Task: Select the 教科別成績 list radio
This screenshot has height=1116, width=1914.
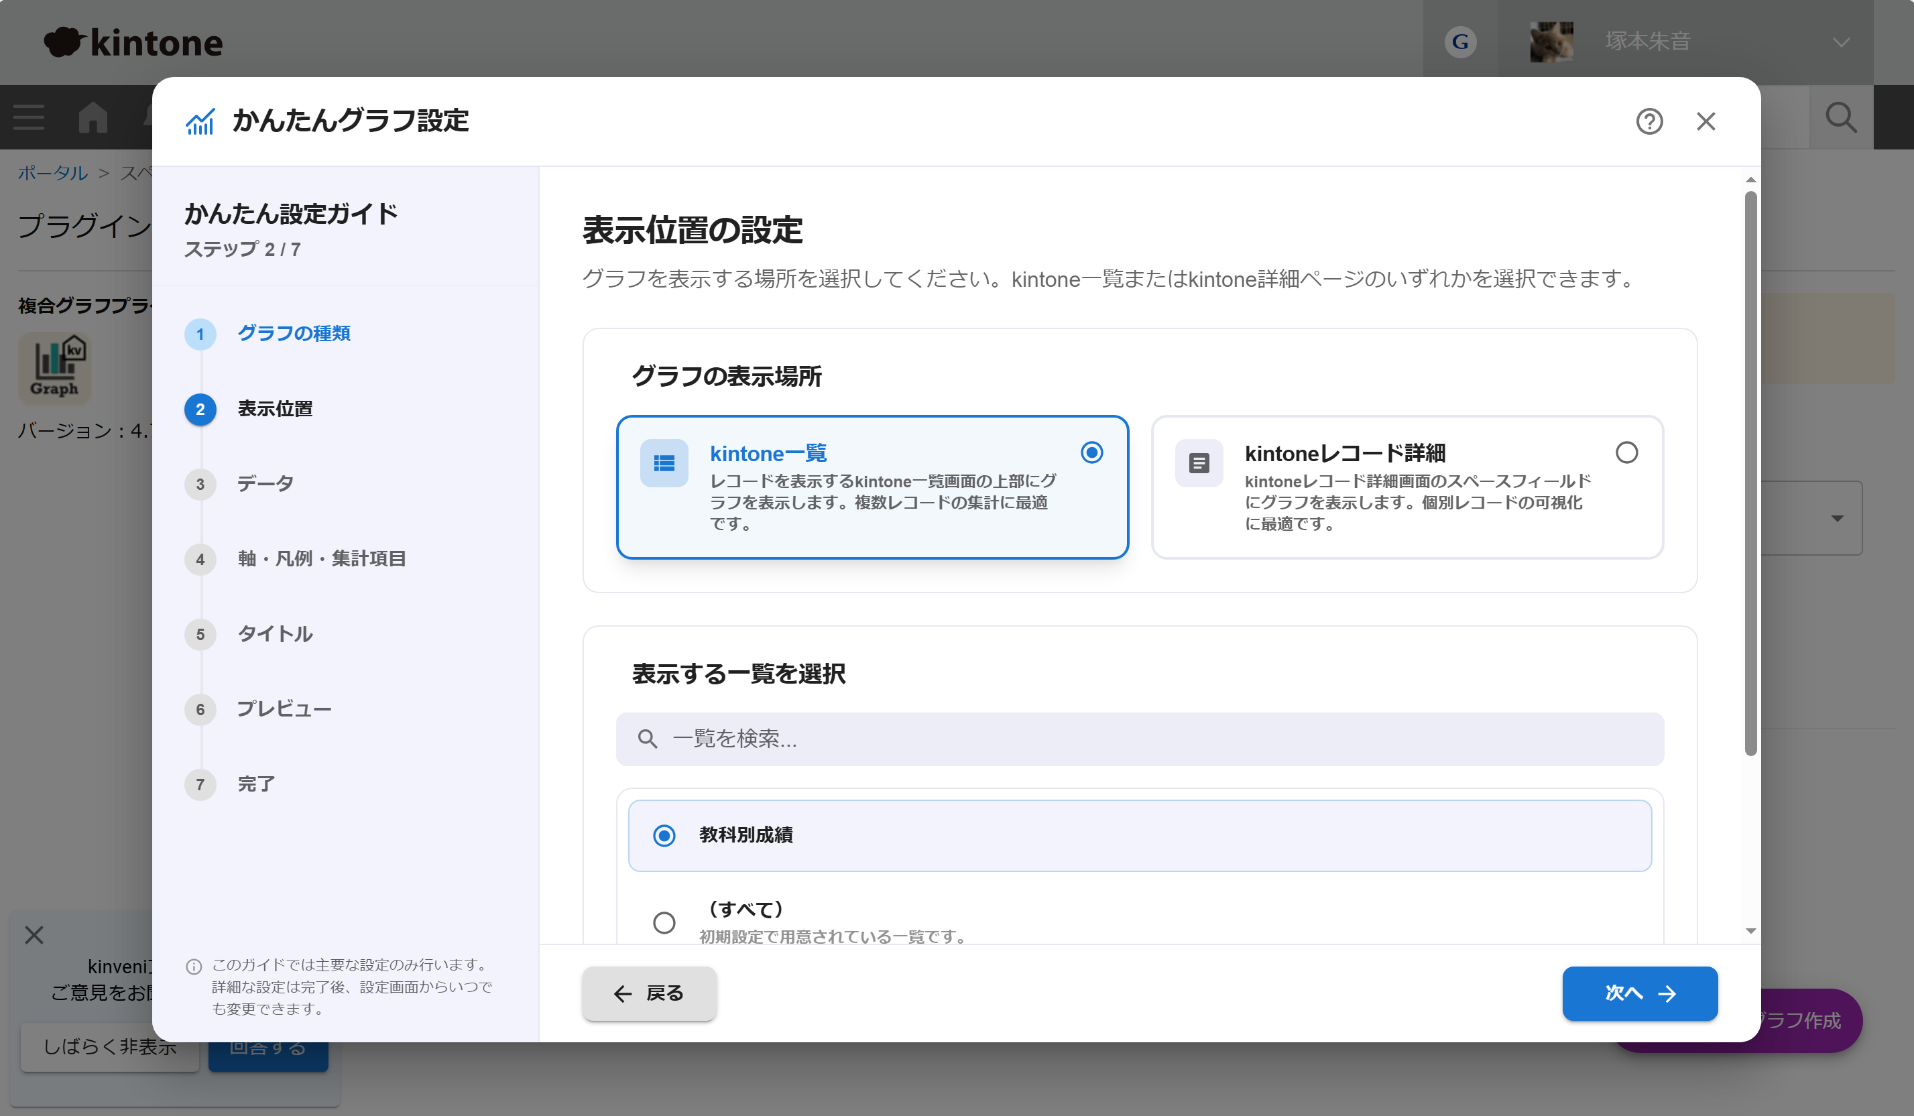Action: (664, 836)
